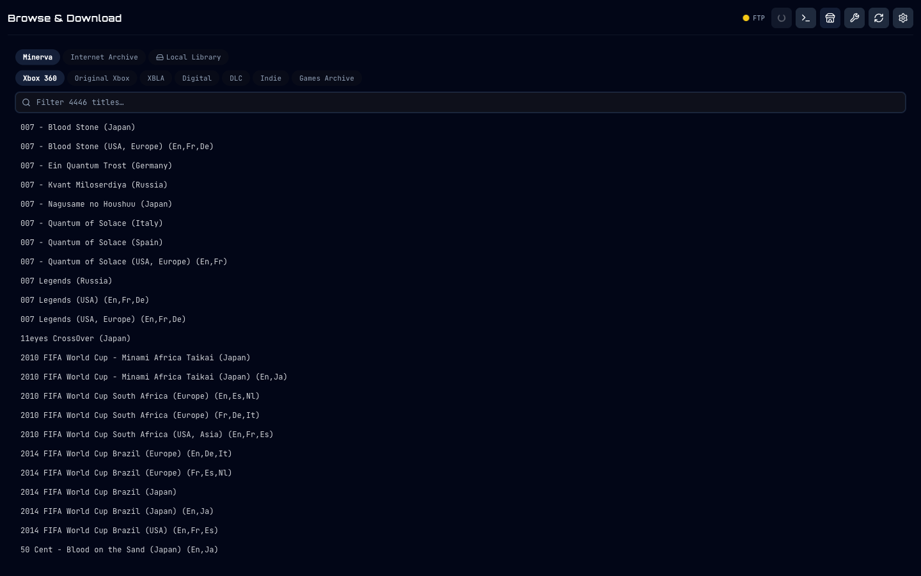Select the Digital category
Image resolution: width=921 pixels, height=576 pixels.
pyautogui.click(x=197, y=78)
